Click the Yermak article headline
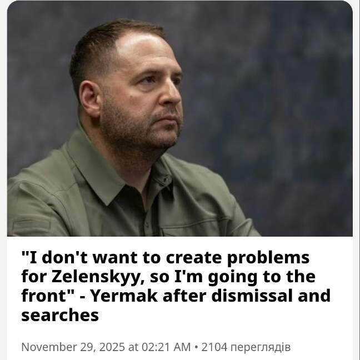Image resolution: width=360 pixels, height=360 pixels. click(176, 287)
